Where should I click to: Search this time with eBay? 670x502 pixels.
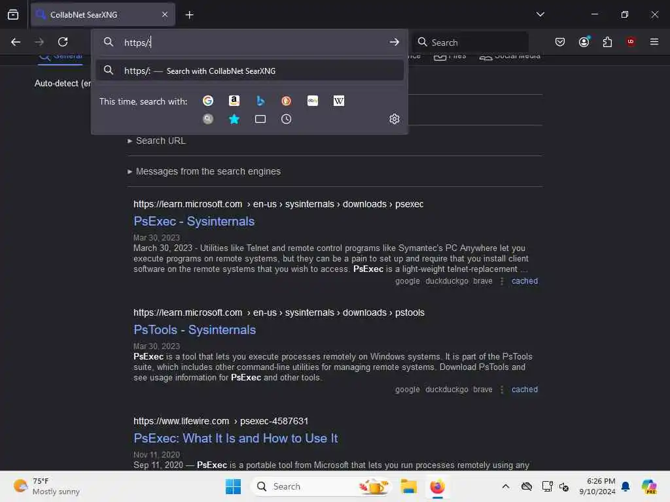[313, 101]
